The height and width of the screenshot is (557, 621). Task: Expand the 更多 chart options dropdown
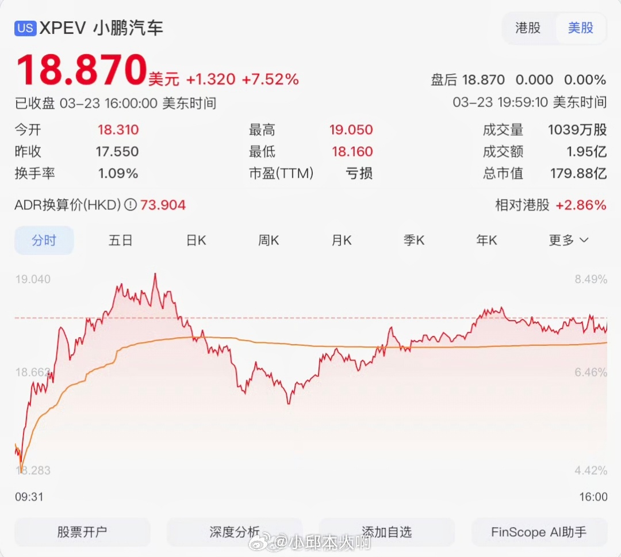[x=568, y=241]
